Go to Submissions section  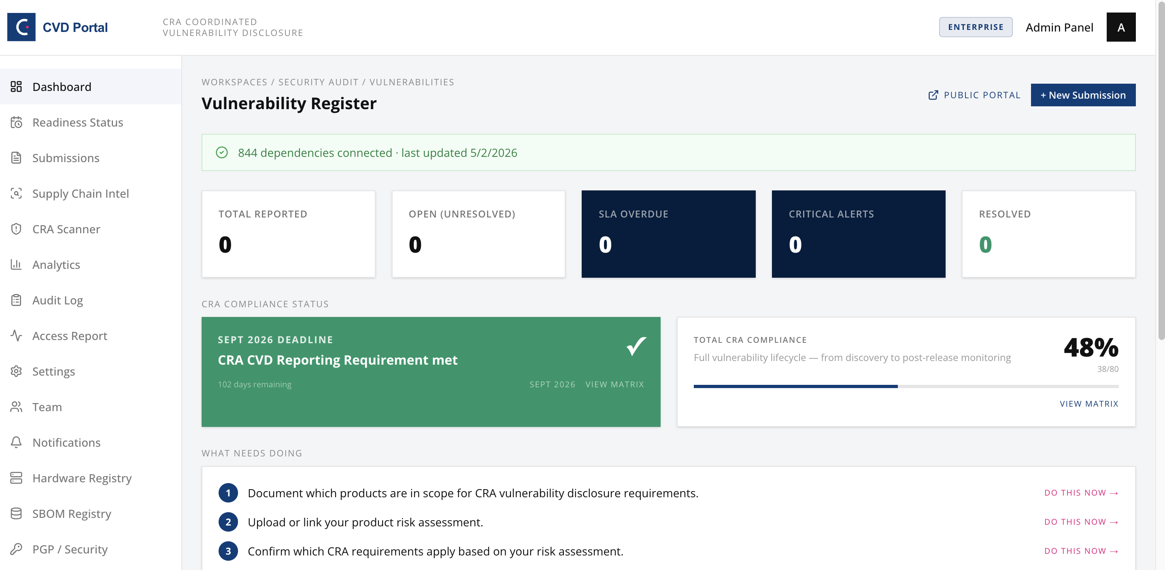pyautogui.click(x=90, y=158)
